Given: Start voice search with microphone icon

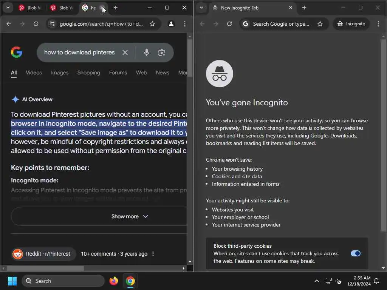Looking at the screenshot, I should 147,52.
